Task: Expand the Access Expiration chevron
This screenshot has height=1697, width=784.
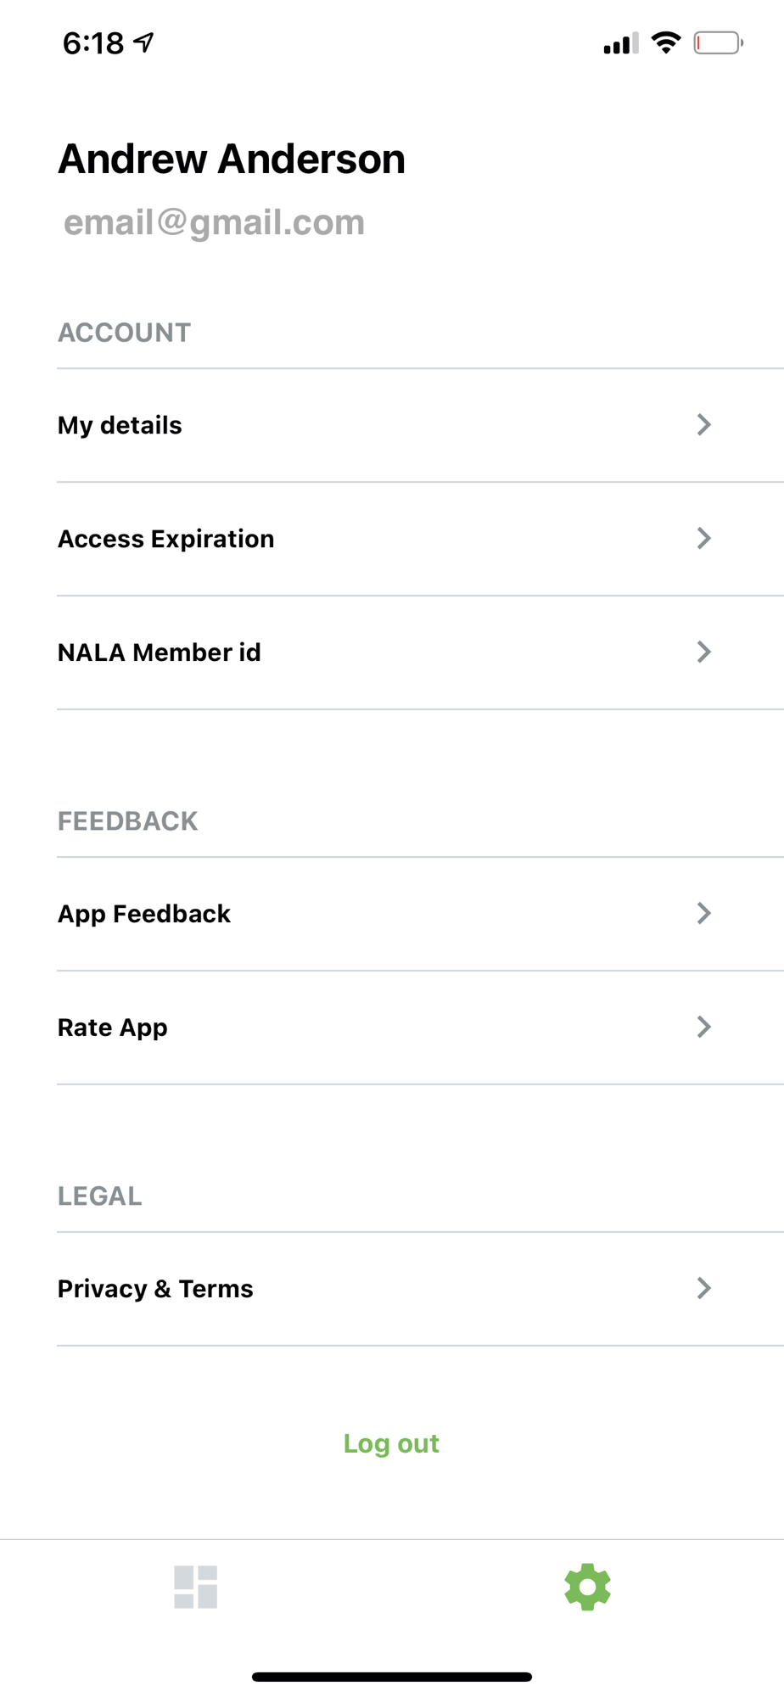Action: [x=703, y=538]
